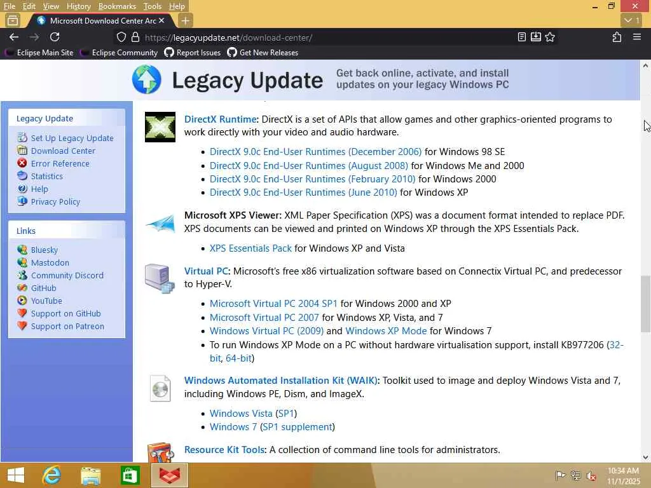The image size is (651, 488).
Task: Click the network tray icon
Action: coord(575,475)
